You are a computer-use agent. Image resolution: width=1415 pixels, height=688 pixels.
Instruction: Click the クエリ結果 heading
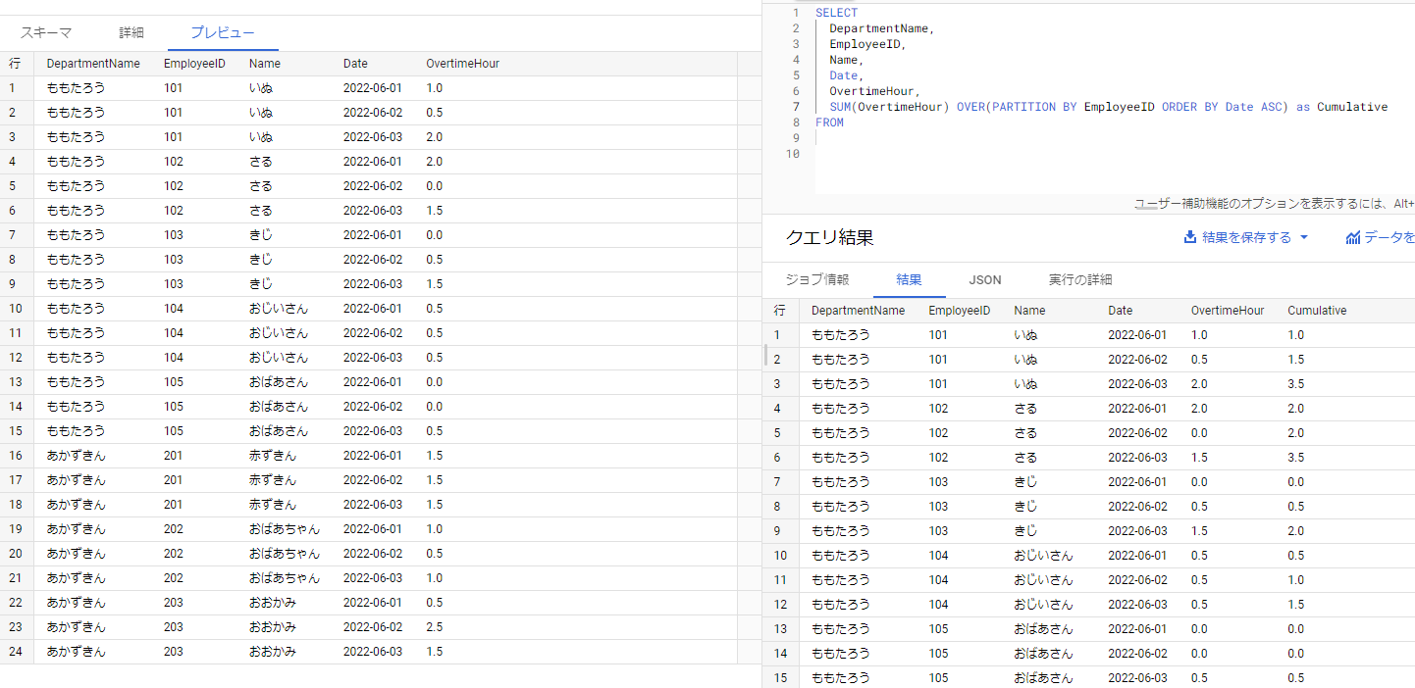[829, 237]
